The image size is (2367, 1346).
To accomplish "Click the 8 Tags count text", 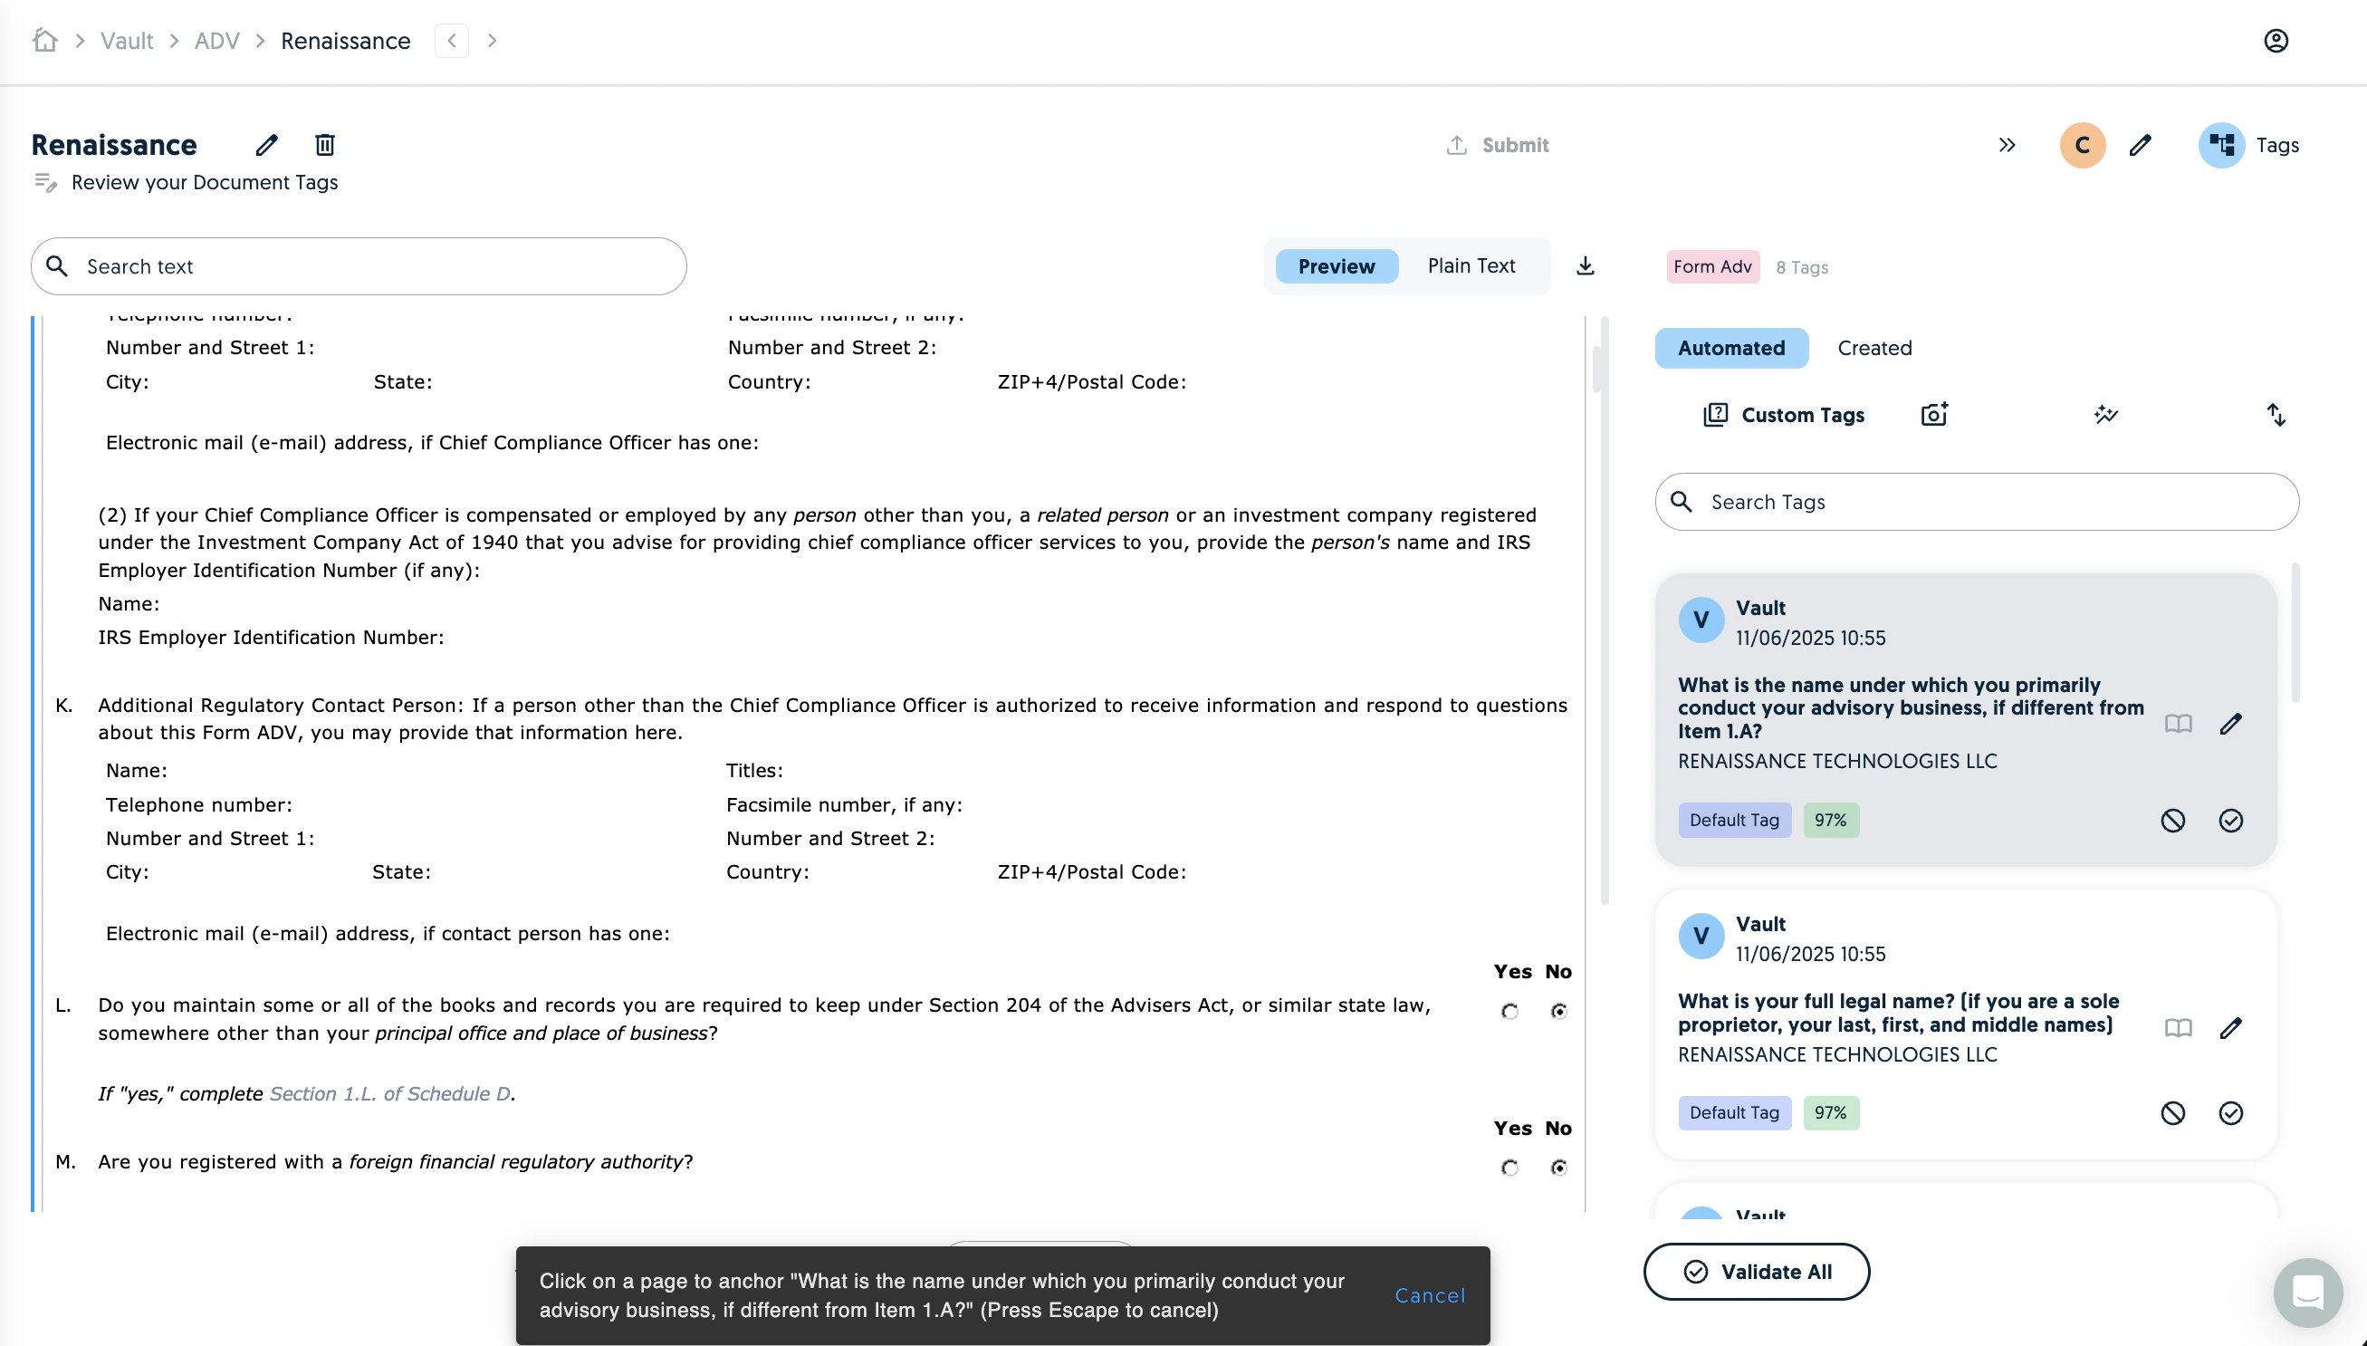I will [x=1802, y=267].
